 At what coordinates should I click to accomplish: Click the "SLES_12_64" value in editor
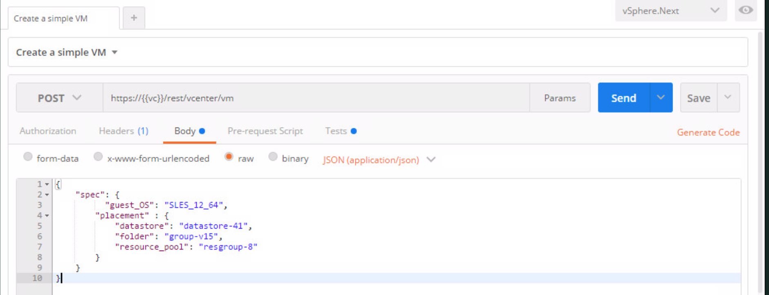coord(194,205)
